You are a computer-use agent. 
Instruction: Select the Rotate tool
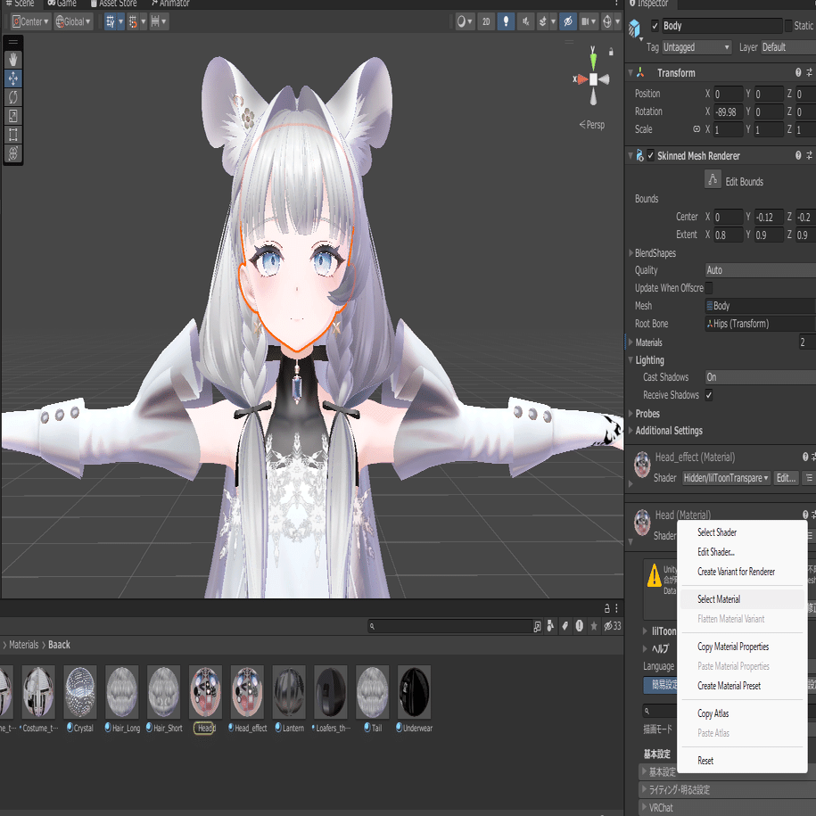point(13,97)
